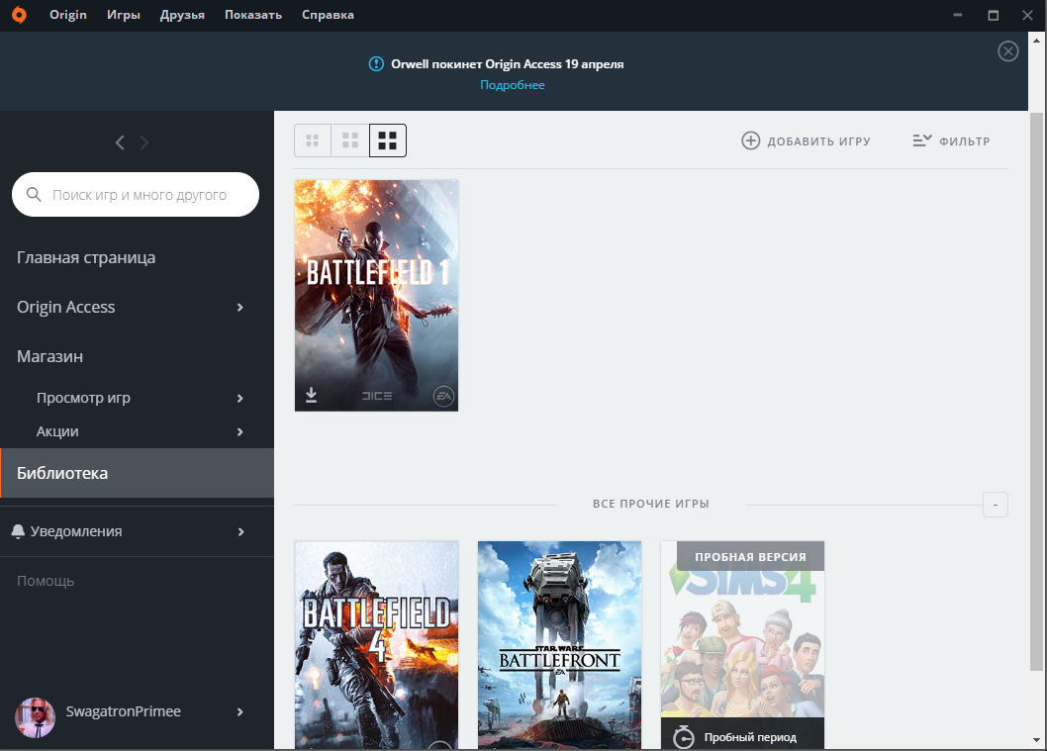Focus the game search field
1047x751 pixels.
136,194
